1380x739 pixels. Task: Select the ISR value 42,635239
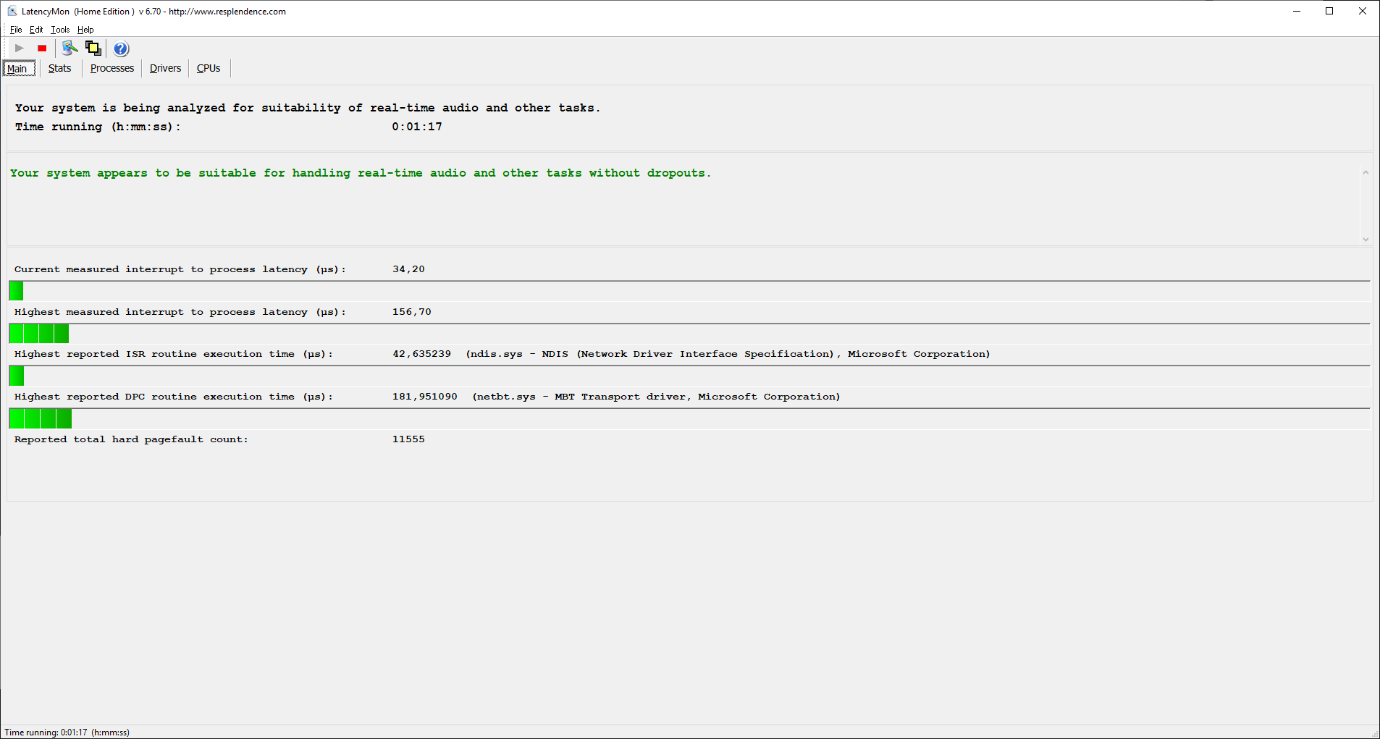click(x=421, y=354)
